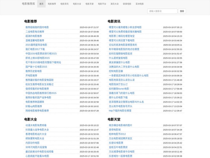Viewport: 210px width, 158px height.
Task: Open 电影天堂 in navigation bar
Action: coord(90,4)
